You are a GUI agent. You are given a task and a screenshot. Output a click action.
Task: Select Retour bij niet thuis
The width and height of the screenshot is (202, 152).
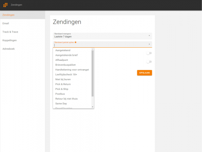point(72,99)
